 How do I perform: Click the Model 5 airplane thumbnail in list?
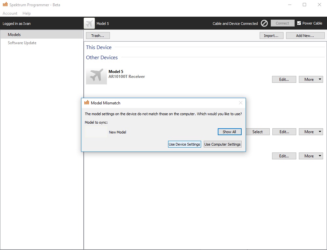click(96, 76)
